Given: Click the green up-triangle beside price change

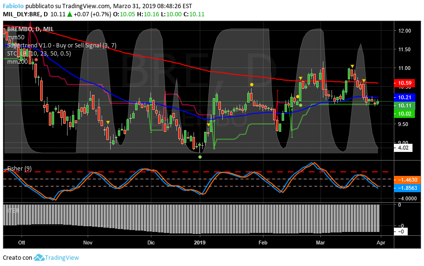Looking at the screenshot, I should pyautogui.click(x=69, y=14).
